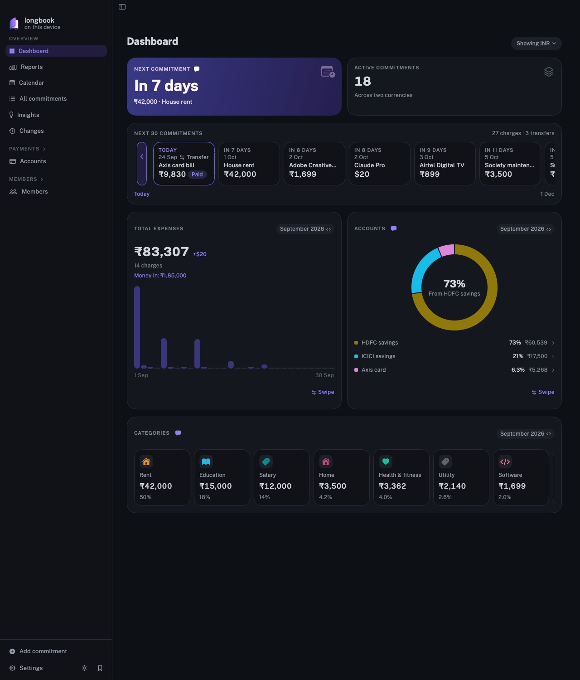580x680 pixels.
Task: Expand Axis card account row chevron
Action: pos(553,370)
